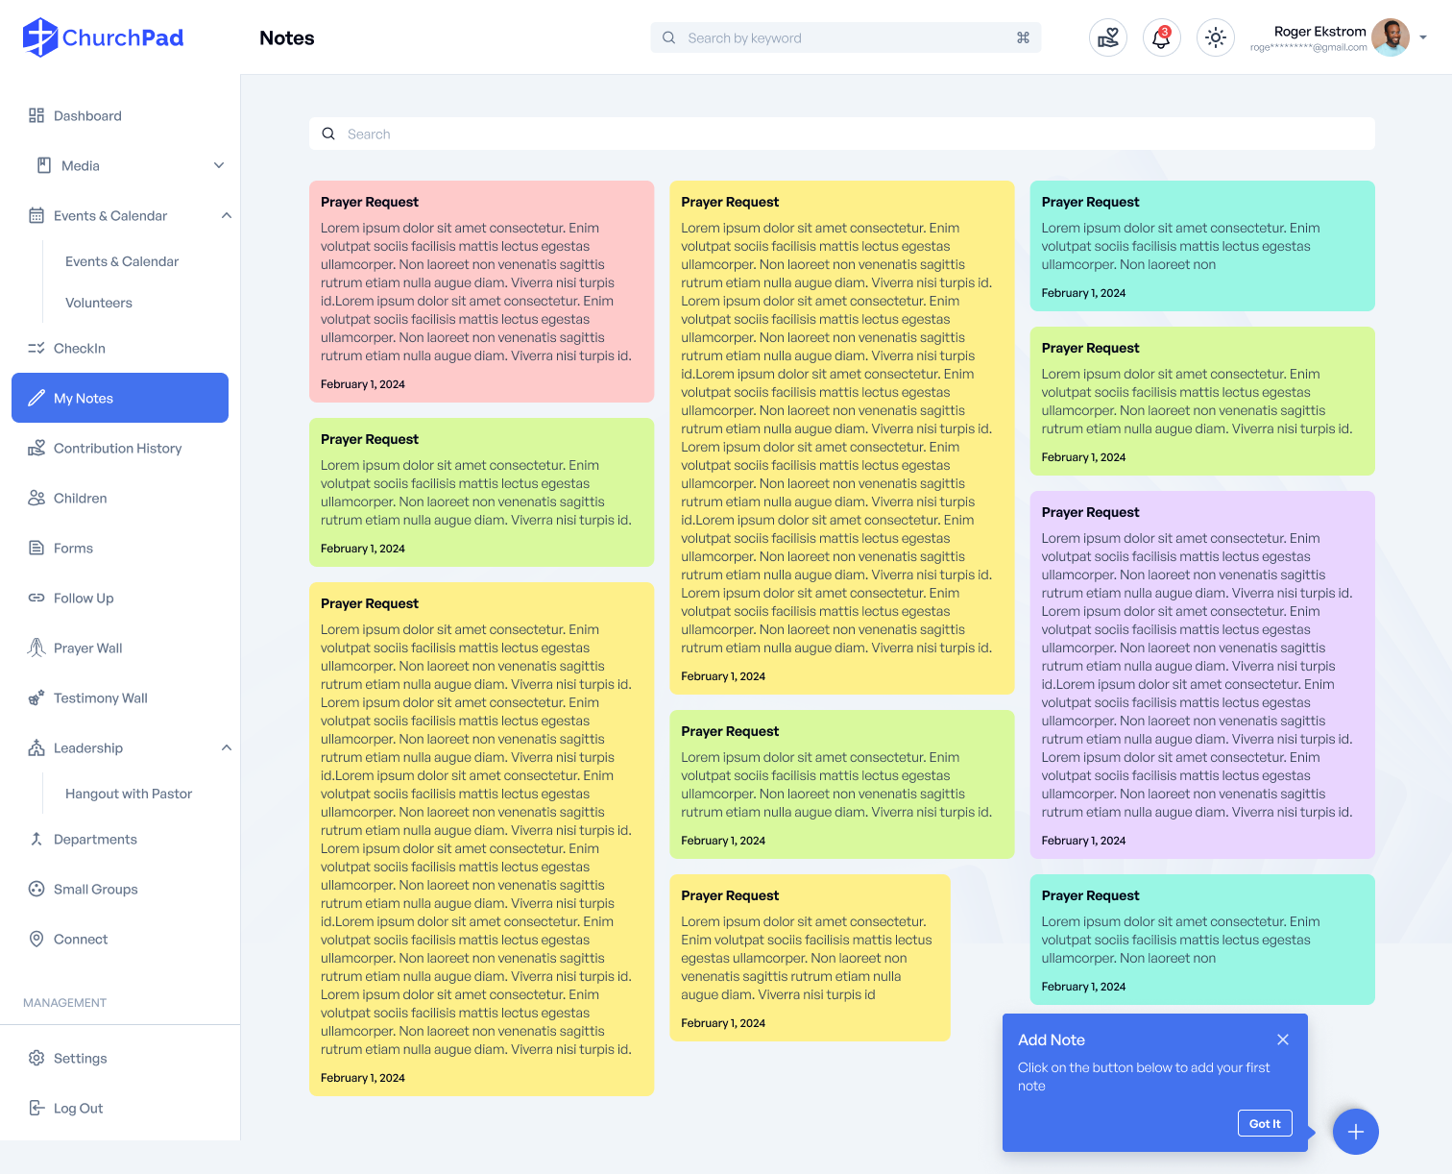Click the Small Groups icon
Viewport: 1452px width, 1174px height.
coord(36,889)
